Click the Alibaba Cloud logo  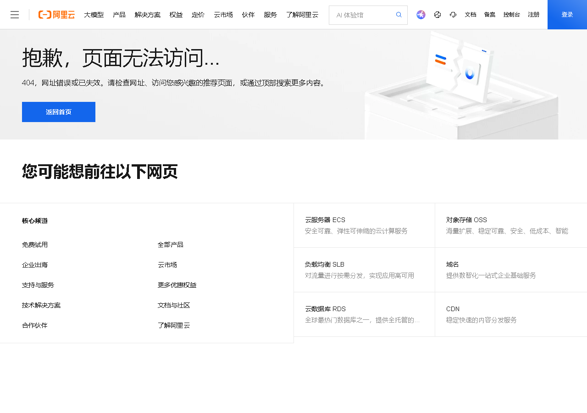[56, 15]
